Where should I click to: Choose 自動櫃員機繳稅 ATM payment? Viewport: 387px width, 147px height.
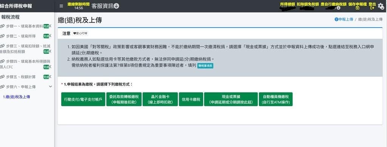pos(276,99)
